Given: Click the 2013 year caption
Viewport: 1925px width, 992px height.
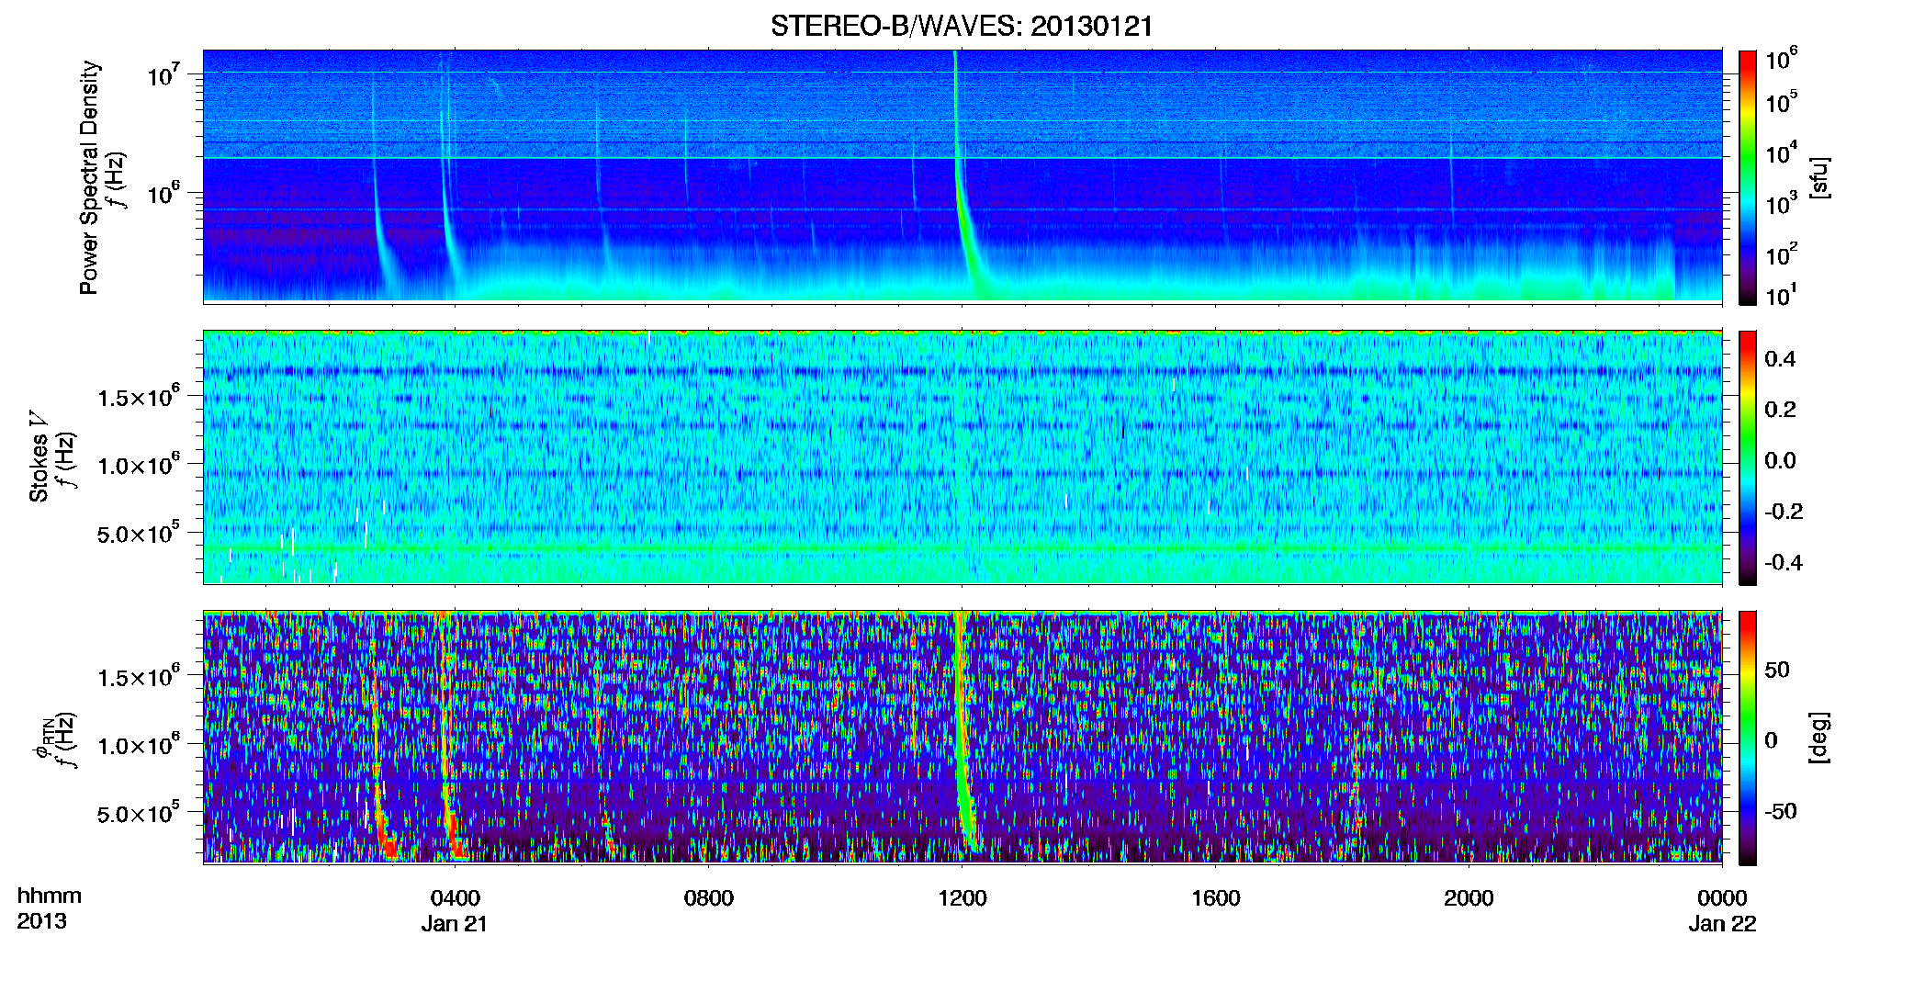Looking at the screenshot, I should [x=41, y=921].
